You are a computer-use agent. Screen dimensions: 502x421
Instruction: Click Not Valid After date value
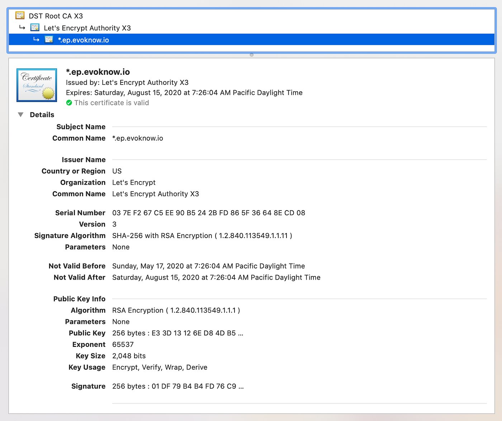216,277
